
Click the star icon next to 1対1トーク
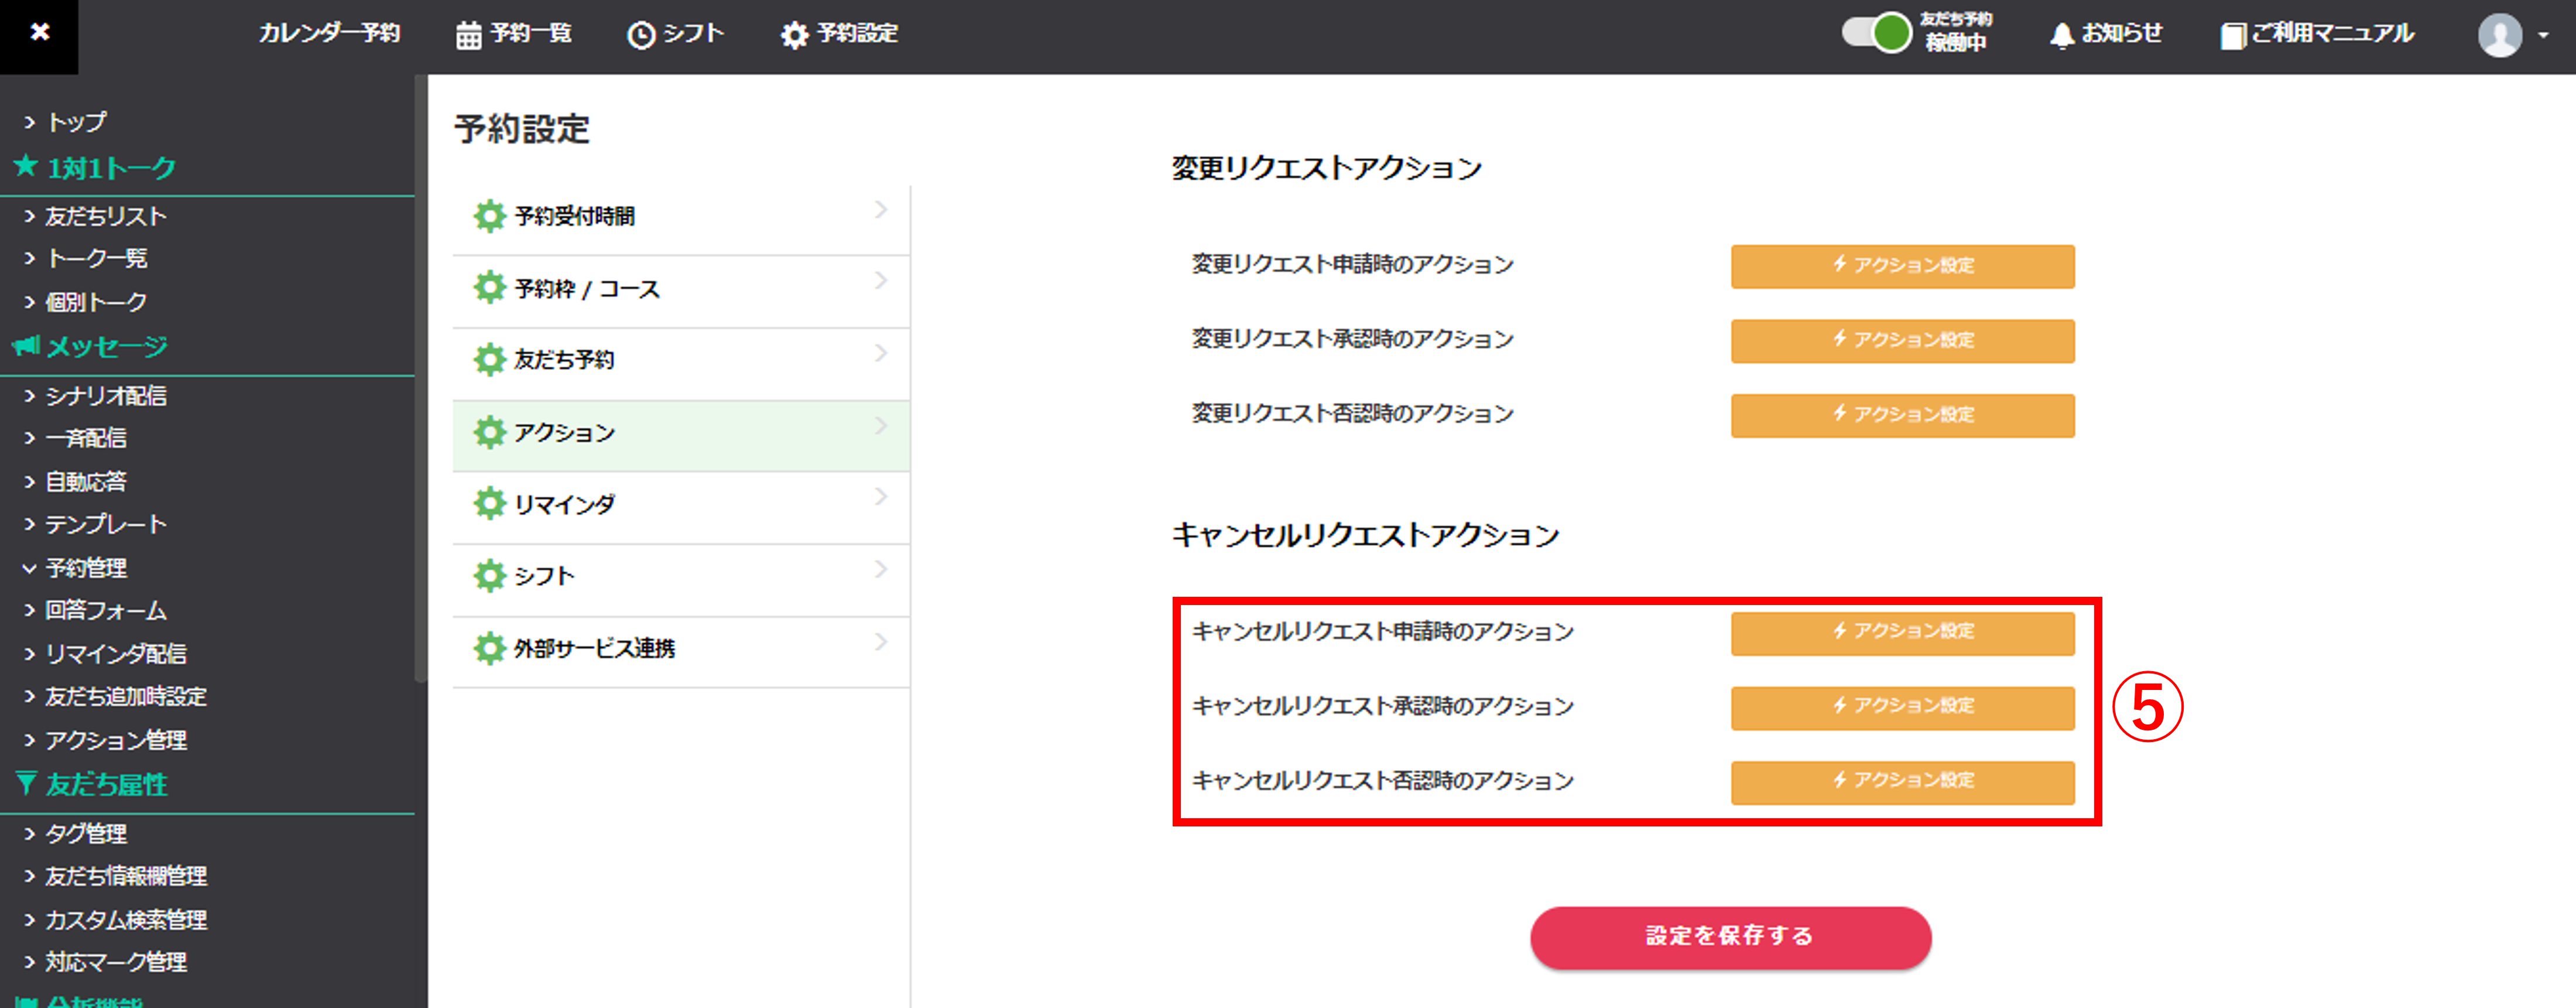[26, 166]
